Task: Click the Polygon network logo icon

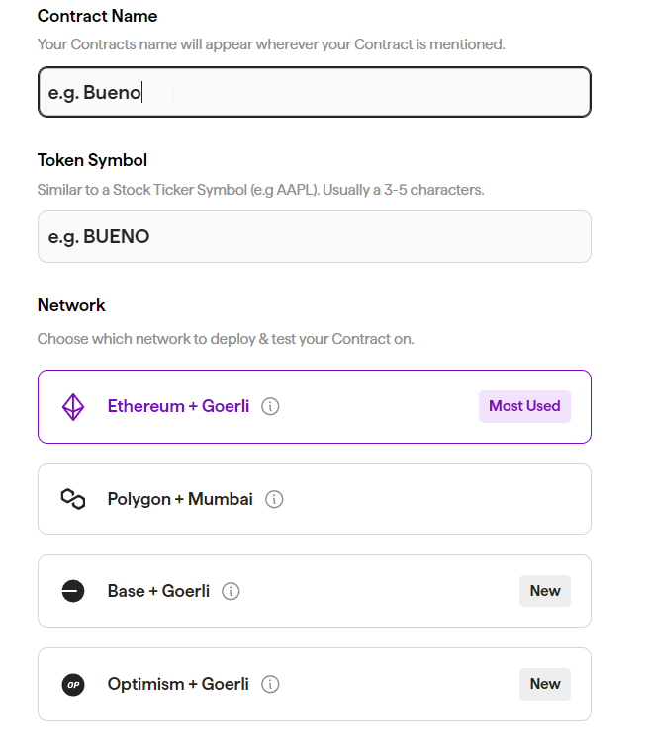Action: pos(73,499)
